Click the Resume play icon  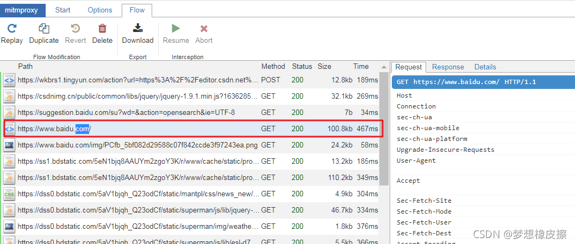[x=176, y=29]
